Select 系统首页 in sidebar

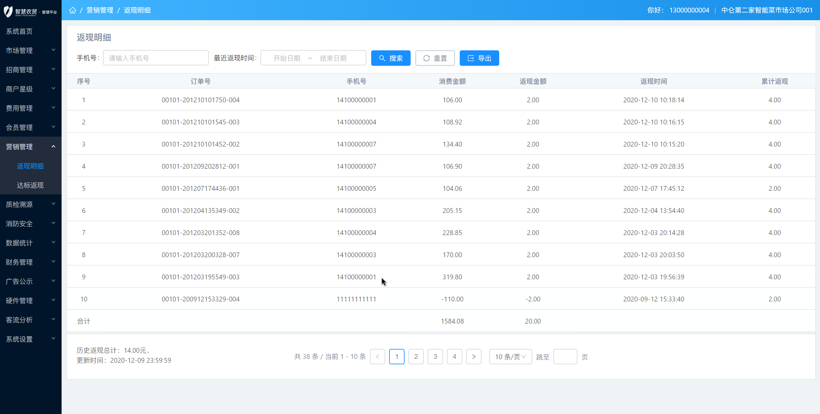[19, 31]
